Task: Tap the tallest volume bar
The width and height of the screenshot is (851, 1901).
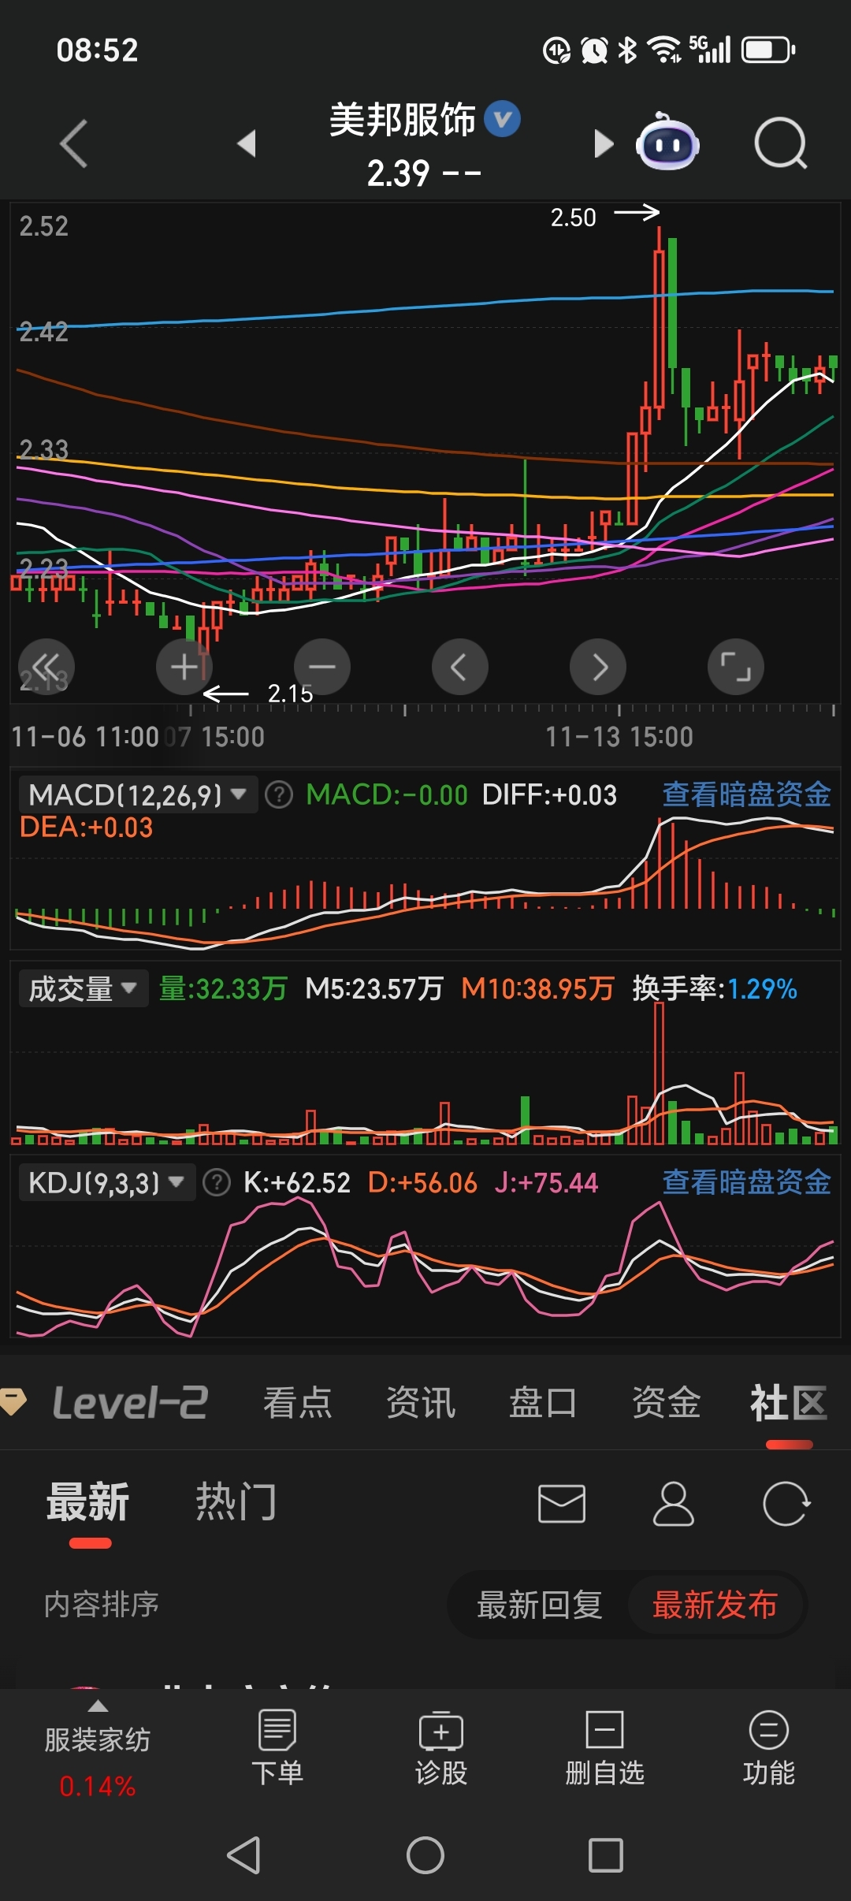Action: [x=659, y=1073]
